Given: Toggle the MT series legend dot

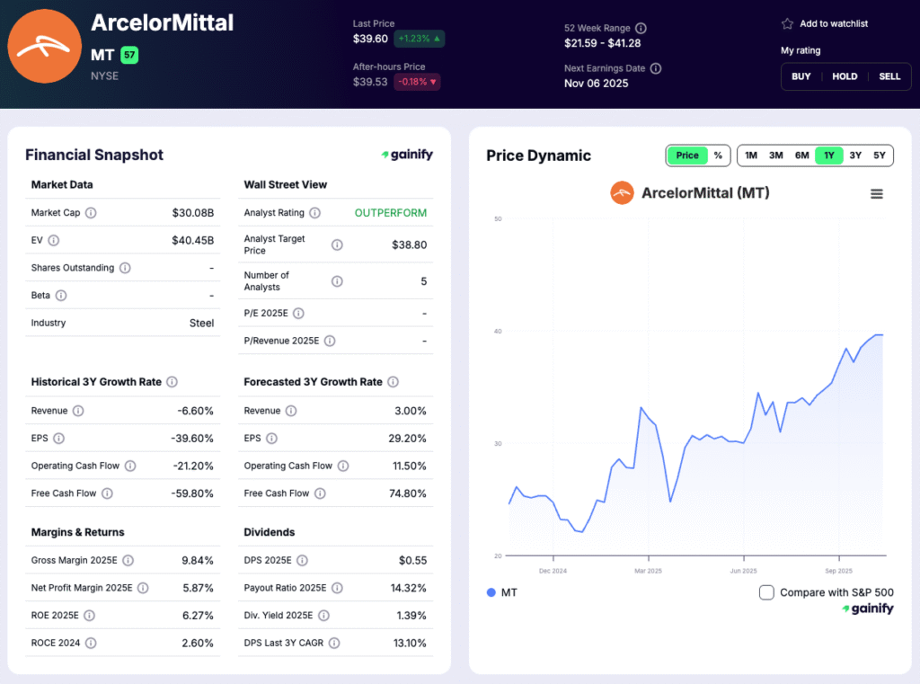Looking at the screenshot, I should pos(491,592).
